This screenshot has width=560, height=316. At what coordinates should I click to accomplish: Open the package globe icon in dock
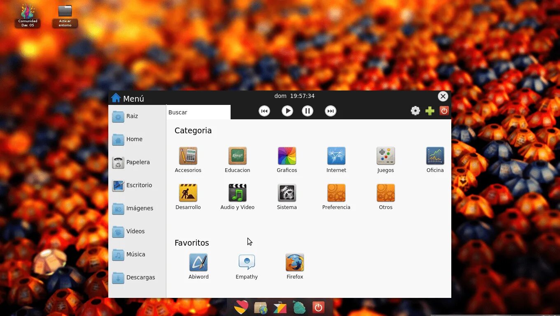pyautogui.click(x=261, y=307)
